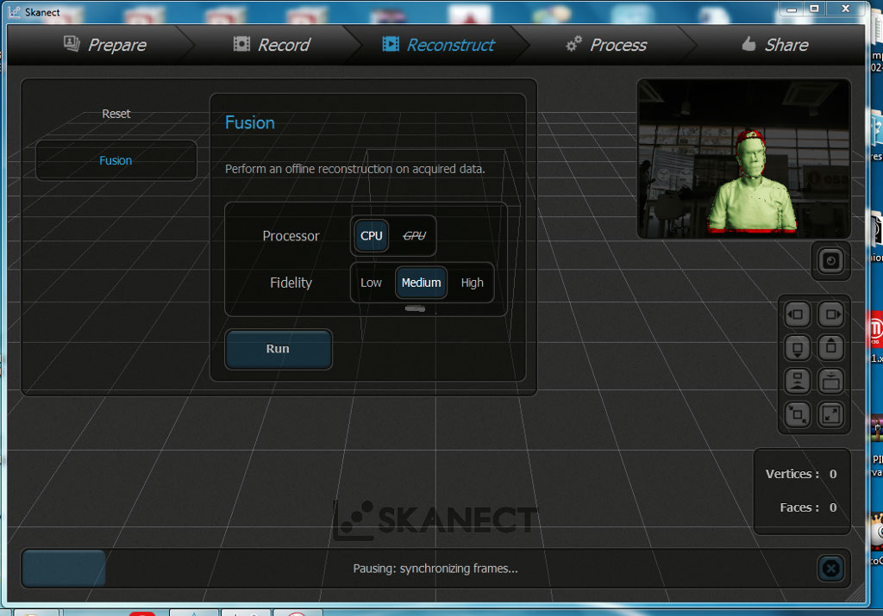Click the Vertices count readout
This screenshot has height=616, width=883.
click(801, 474)
